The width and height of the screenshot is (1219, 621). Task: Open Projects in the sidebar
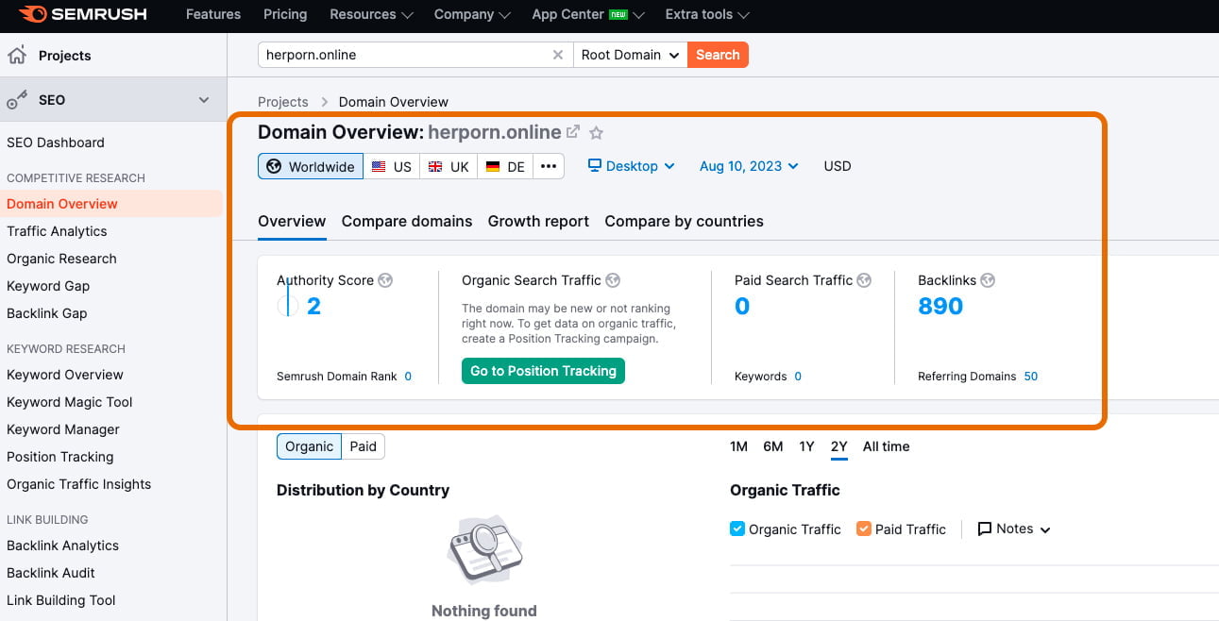tap(65, 56)
